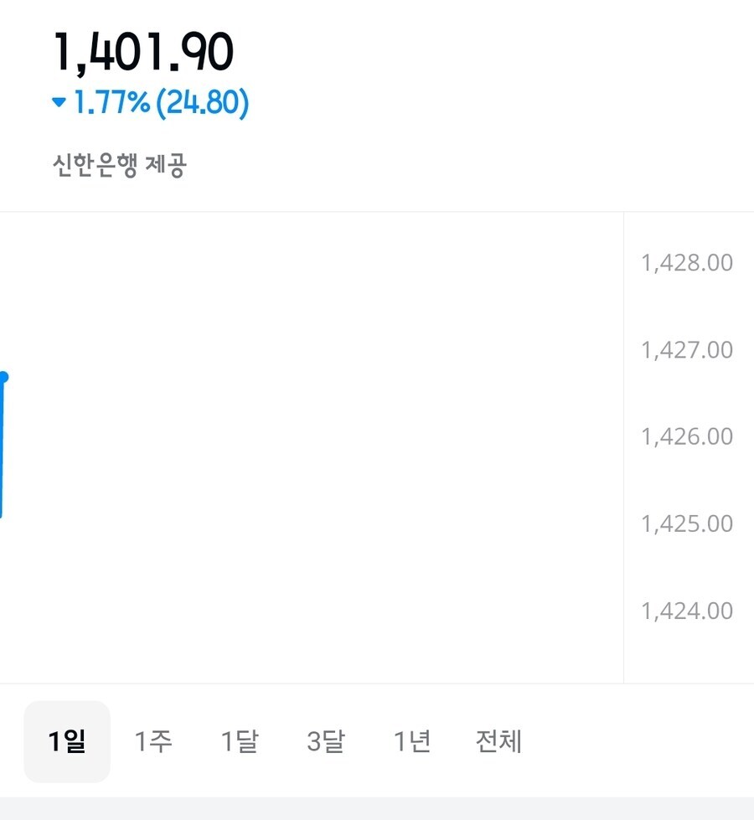
Task: Click the 1,427.00 axis label
Action: [687, 349]
